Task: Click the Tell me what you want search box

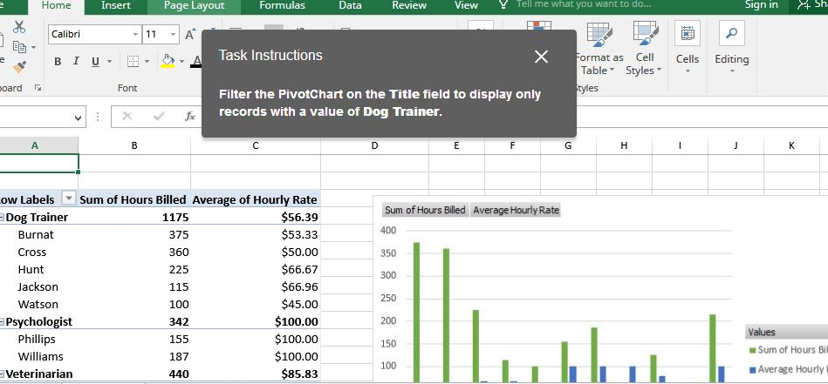Action: tap(583, 4)
